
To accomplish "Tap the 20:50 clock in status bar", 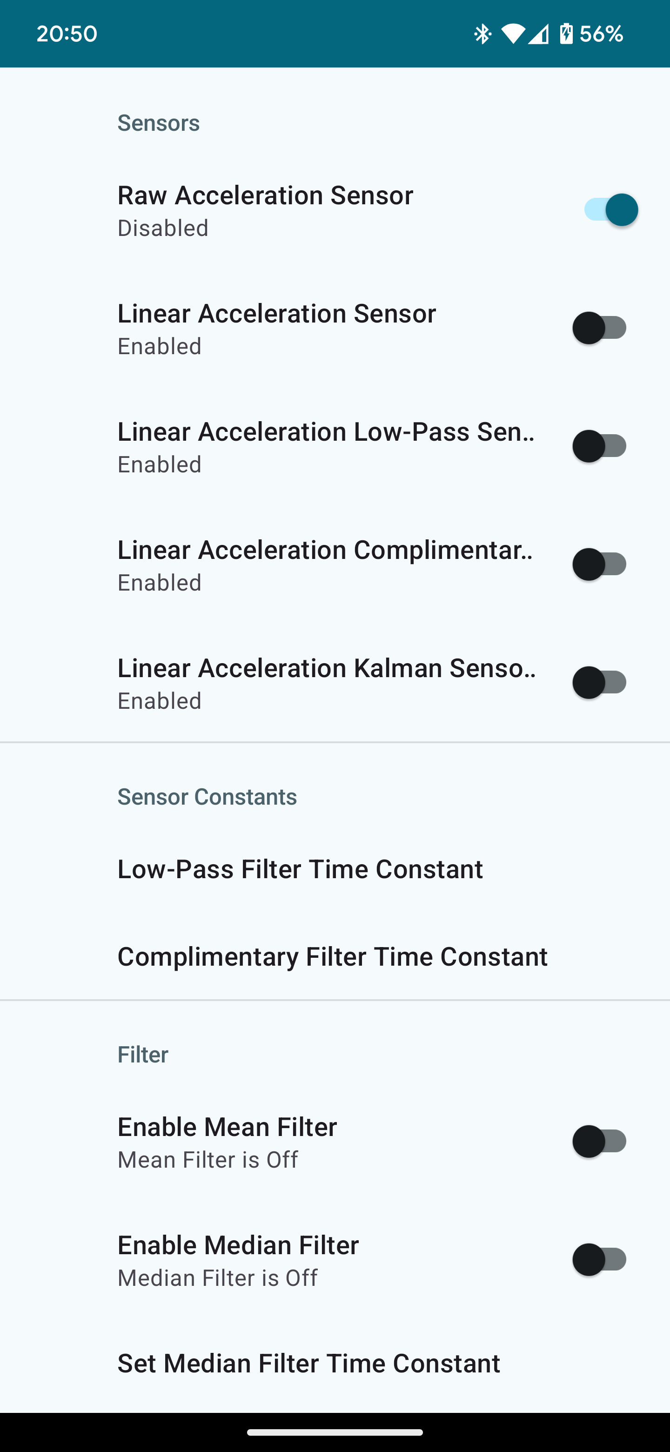I will tap(67, 34).
